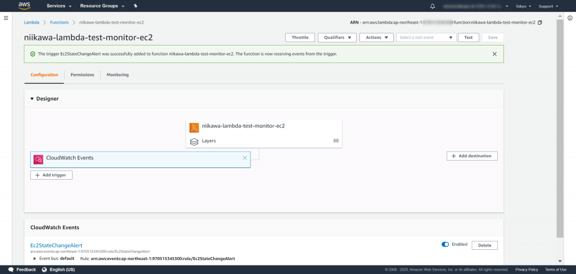
Task: Open the Tokyo region selector
Action: (x=523, y=6)
